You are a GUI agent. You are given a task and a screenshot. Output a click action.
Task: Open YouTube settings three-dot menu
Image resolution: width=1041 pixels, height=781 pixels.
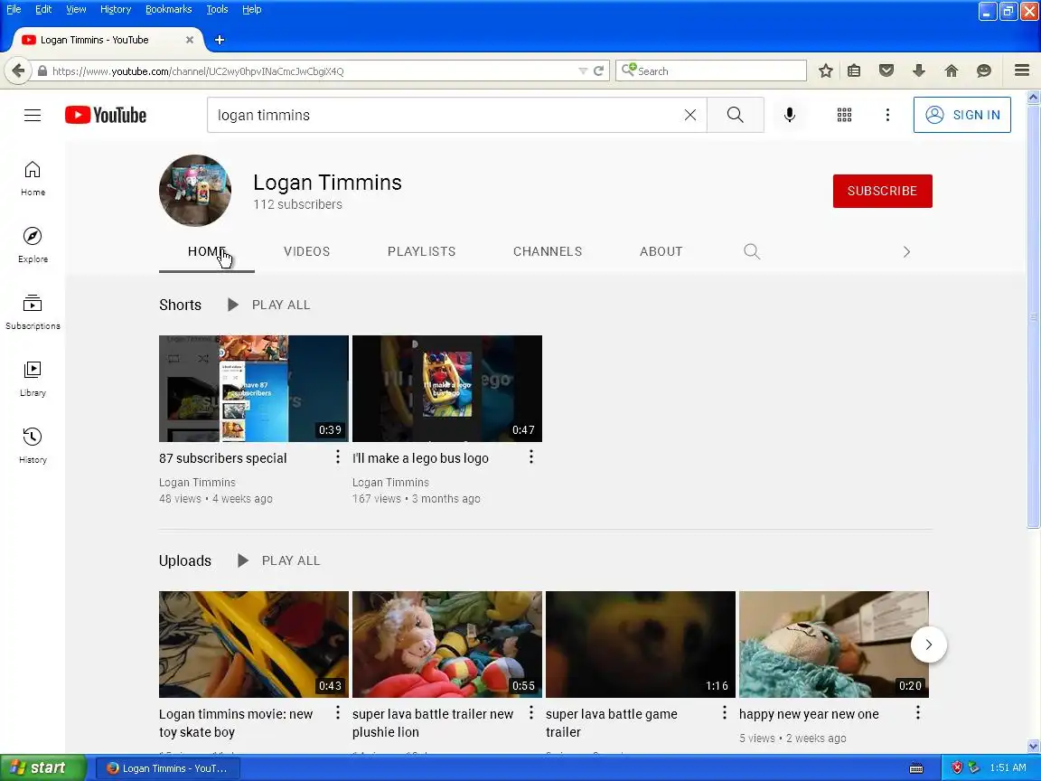click(x=887, y=115)
